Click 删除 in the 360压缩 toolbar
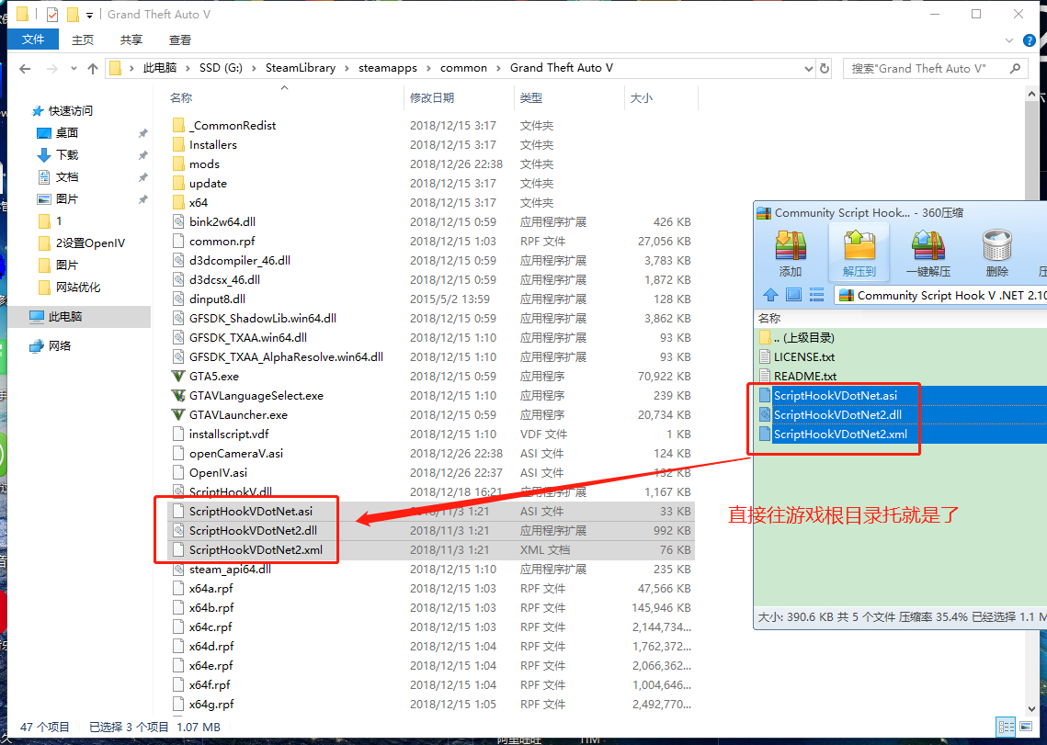The width and height of the screenshot is (1047, 745). [997, 254]
